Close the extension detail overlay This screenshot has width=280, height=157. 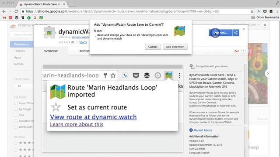click(244, 29)
